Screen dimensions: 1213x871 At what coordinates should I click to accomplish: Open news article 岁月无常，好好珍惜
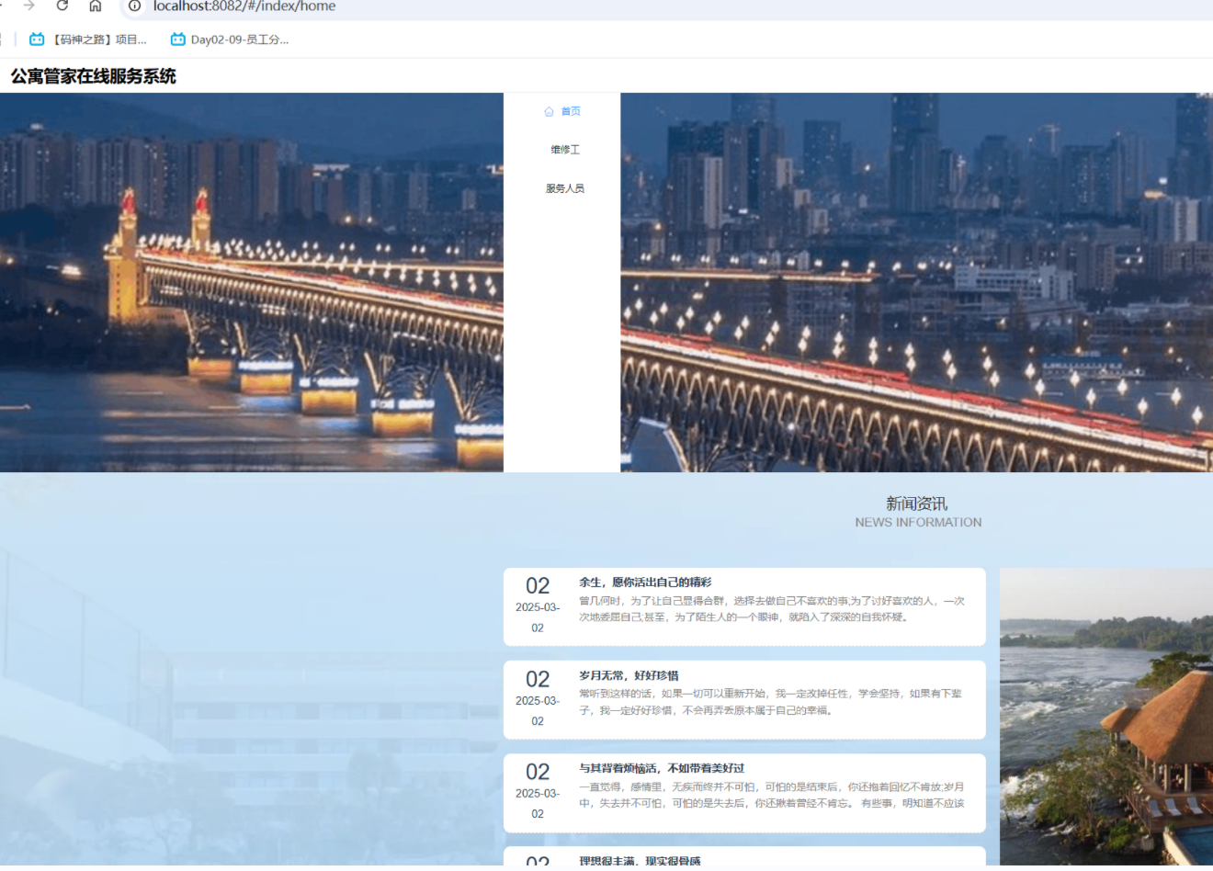point(629,675)
